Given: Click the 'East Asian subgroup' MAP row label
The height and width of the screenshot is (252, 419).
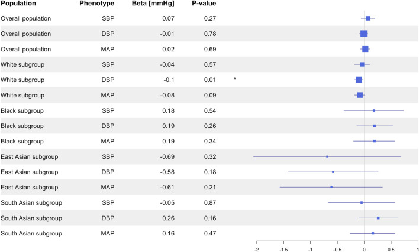Looking at the screenshot, I should pyautogui.click(x=30, y=187).
